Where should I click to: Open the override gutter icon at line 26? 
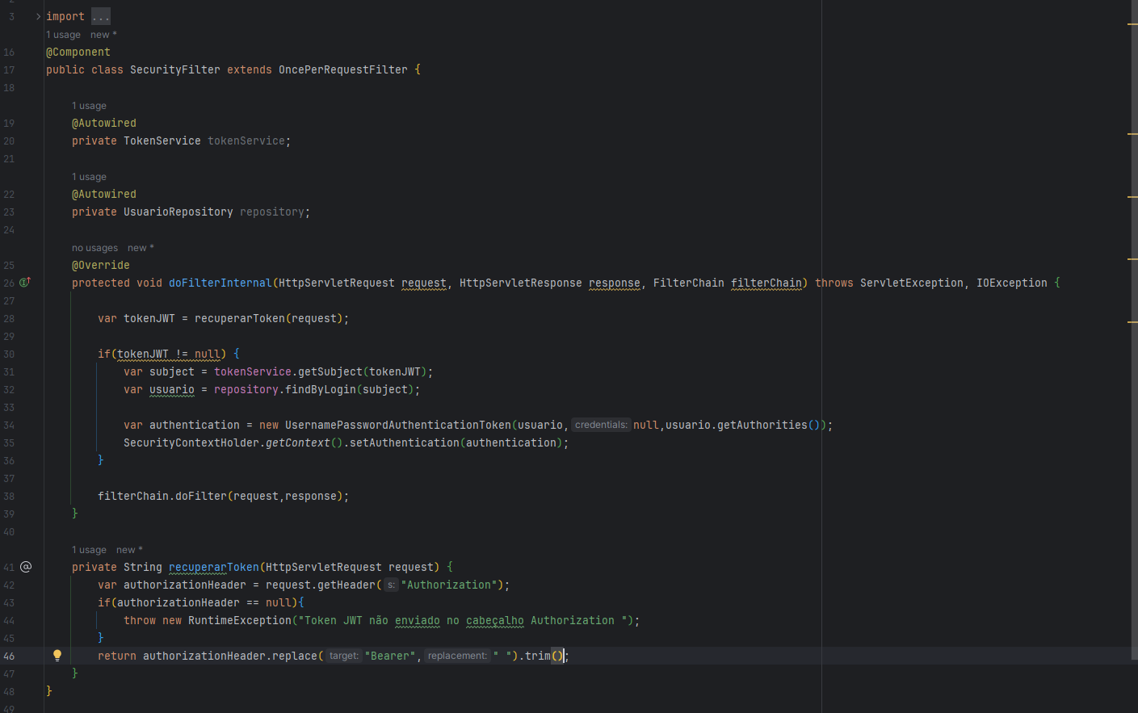(x=25, y=283)
